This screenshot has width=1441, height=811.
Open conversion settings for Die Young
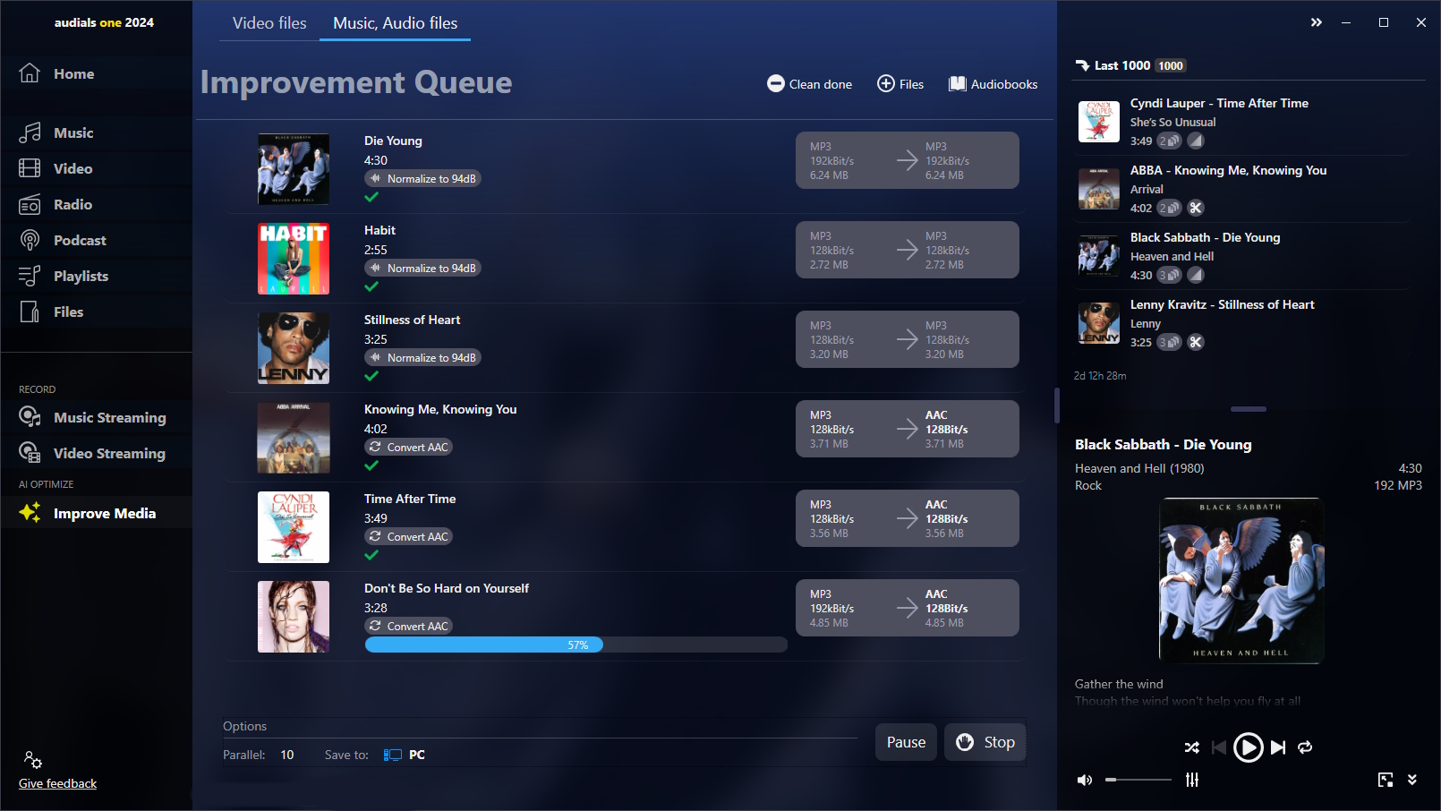908,160
